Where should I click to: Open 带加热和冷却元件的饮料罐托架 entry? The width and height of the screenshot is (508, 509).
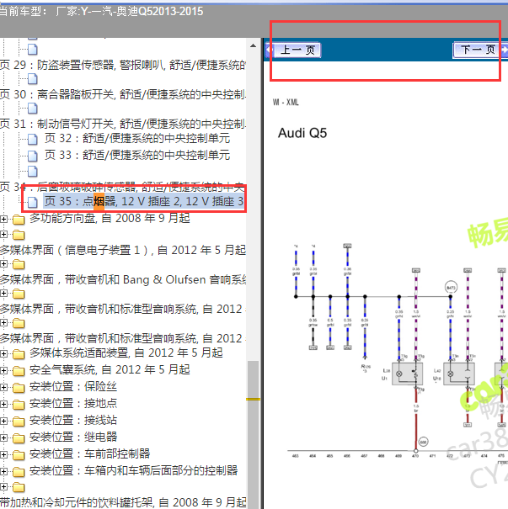[123, 502]
